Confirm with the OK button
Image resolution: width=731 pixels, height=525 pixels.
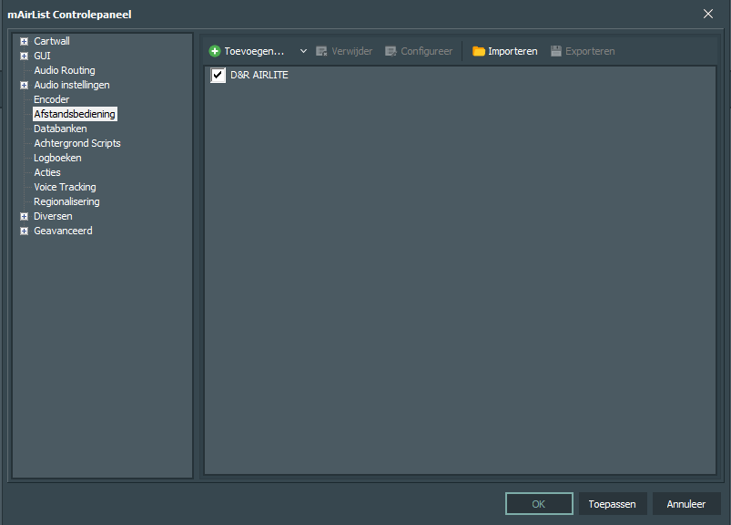pos(539,504)
